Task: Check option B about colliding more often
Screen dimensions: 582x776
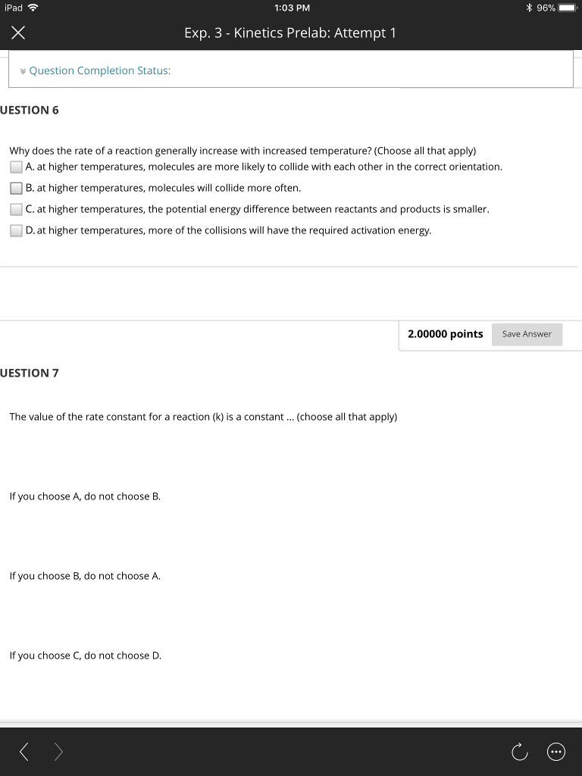Action: click(x=16, y=188)
